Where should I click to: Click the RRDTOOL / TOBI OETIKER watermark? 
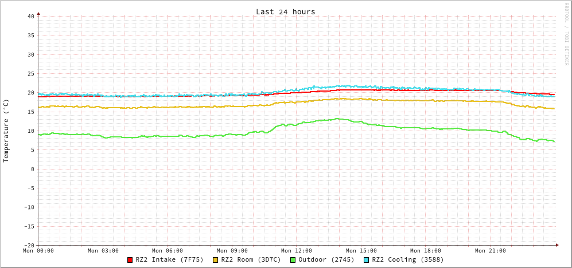(x=566, y=34)
